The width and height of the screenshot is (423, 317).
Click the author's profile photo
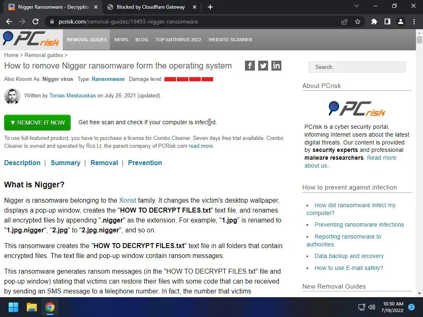pos(12,96)
